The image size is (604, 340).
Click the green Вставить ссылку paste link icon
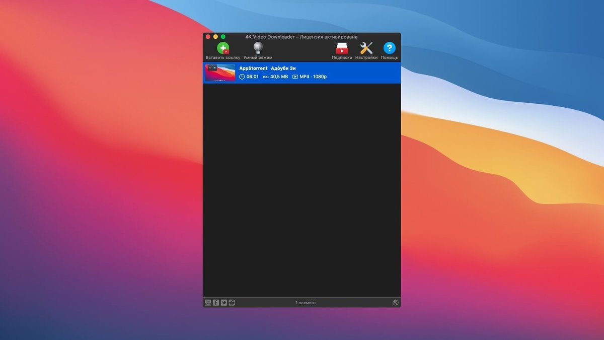click(222, 48)
